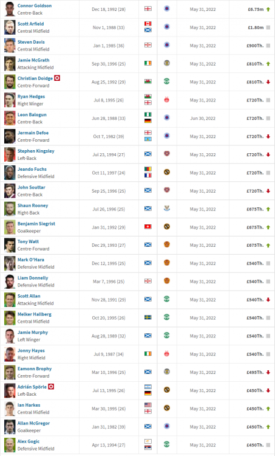
Task: Open Scott Arfield's player profile link
Action: (30, 24)
